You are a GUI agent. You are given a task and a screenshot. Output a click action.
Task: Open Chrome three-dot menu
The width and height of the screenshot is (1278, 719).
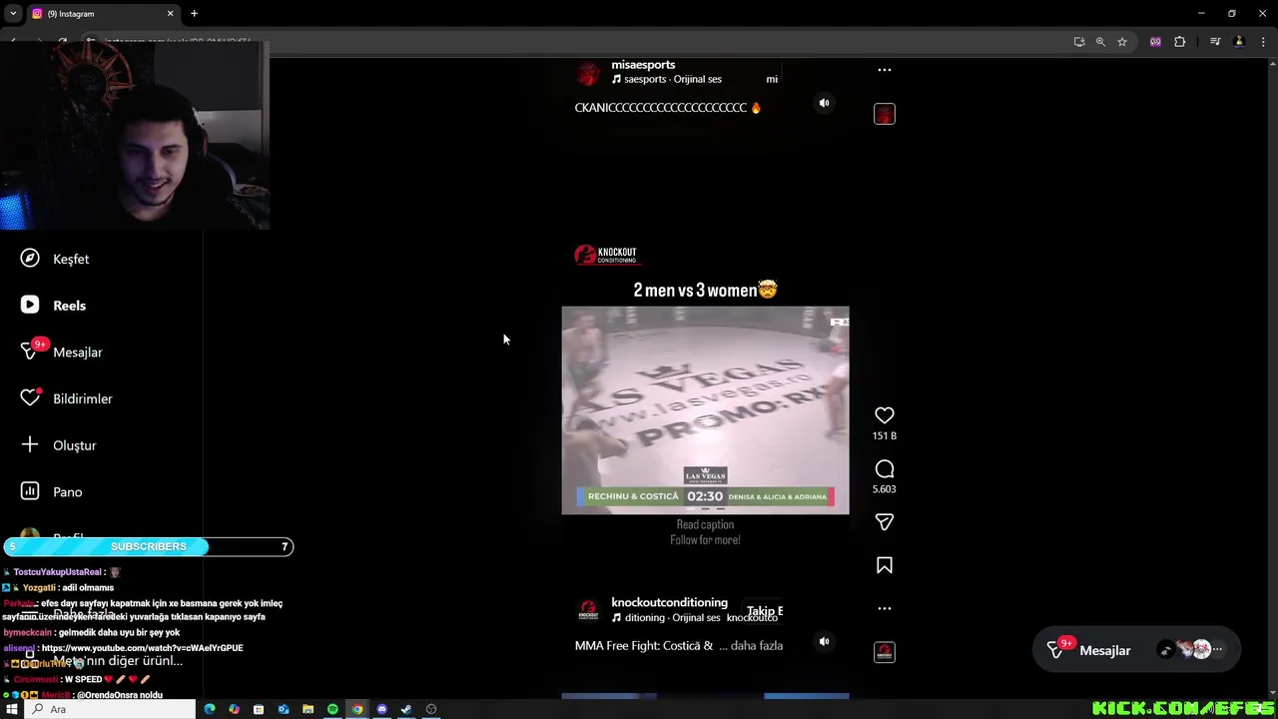1262,42
